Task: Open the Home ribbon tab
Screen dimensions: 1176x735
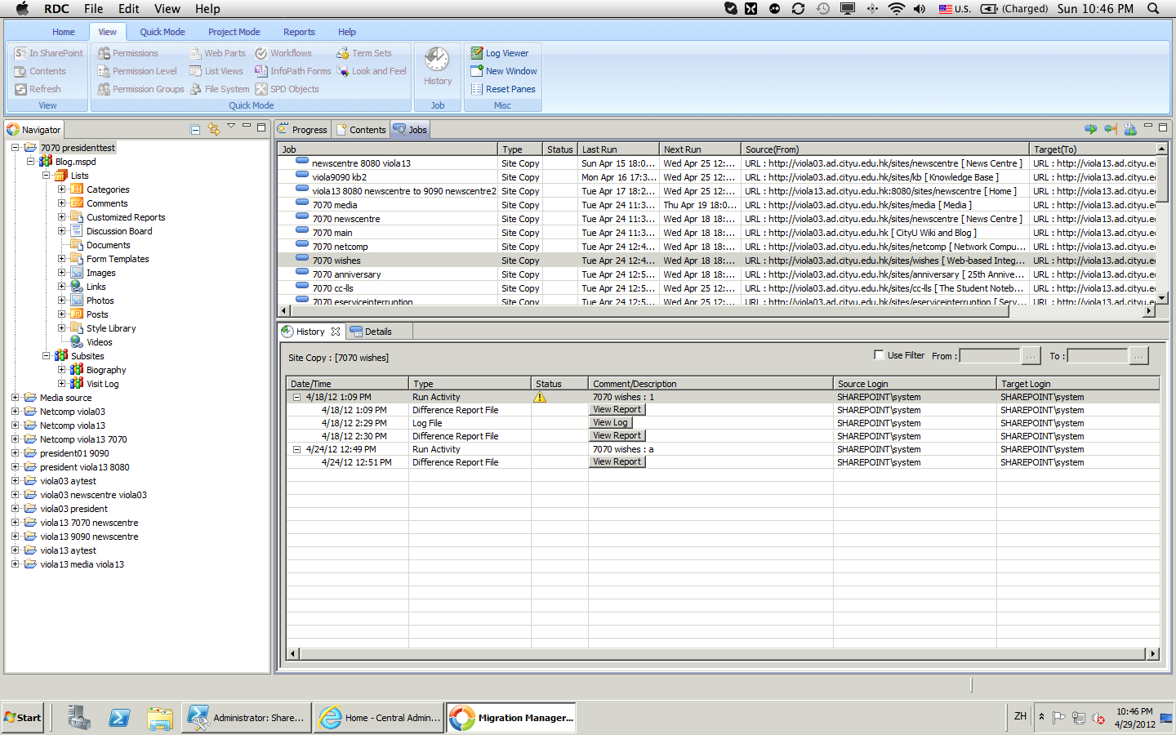Action: click(64, 32)
